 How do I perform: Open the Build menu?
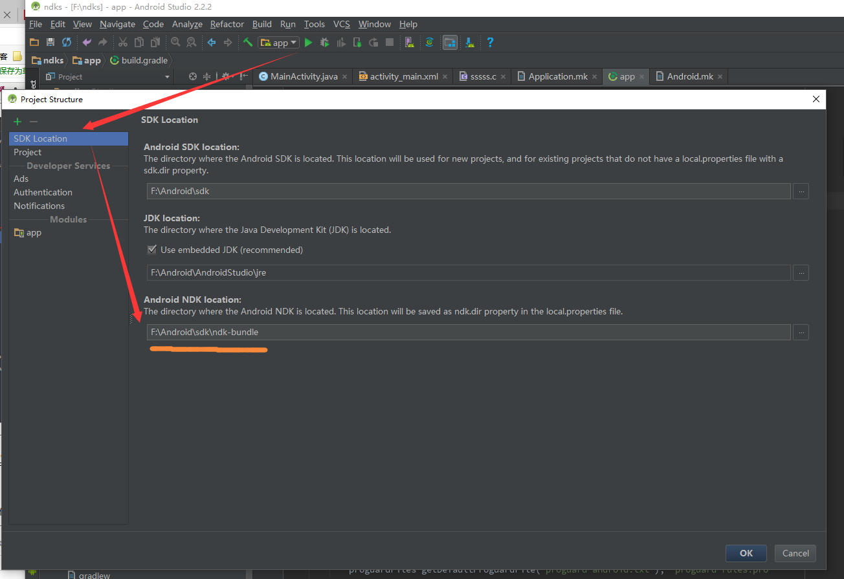[262, 24]
